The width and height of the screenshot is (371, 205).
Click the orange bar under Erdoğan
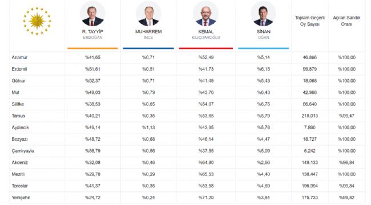coord(92,48)
